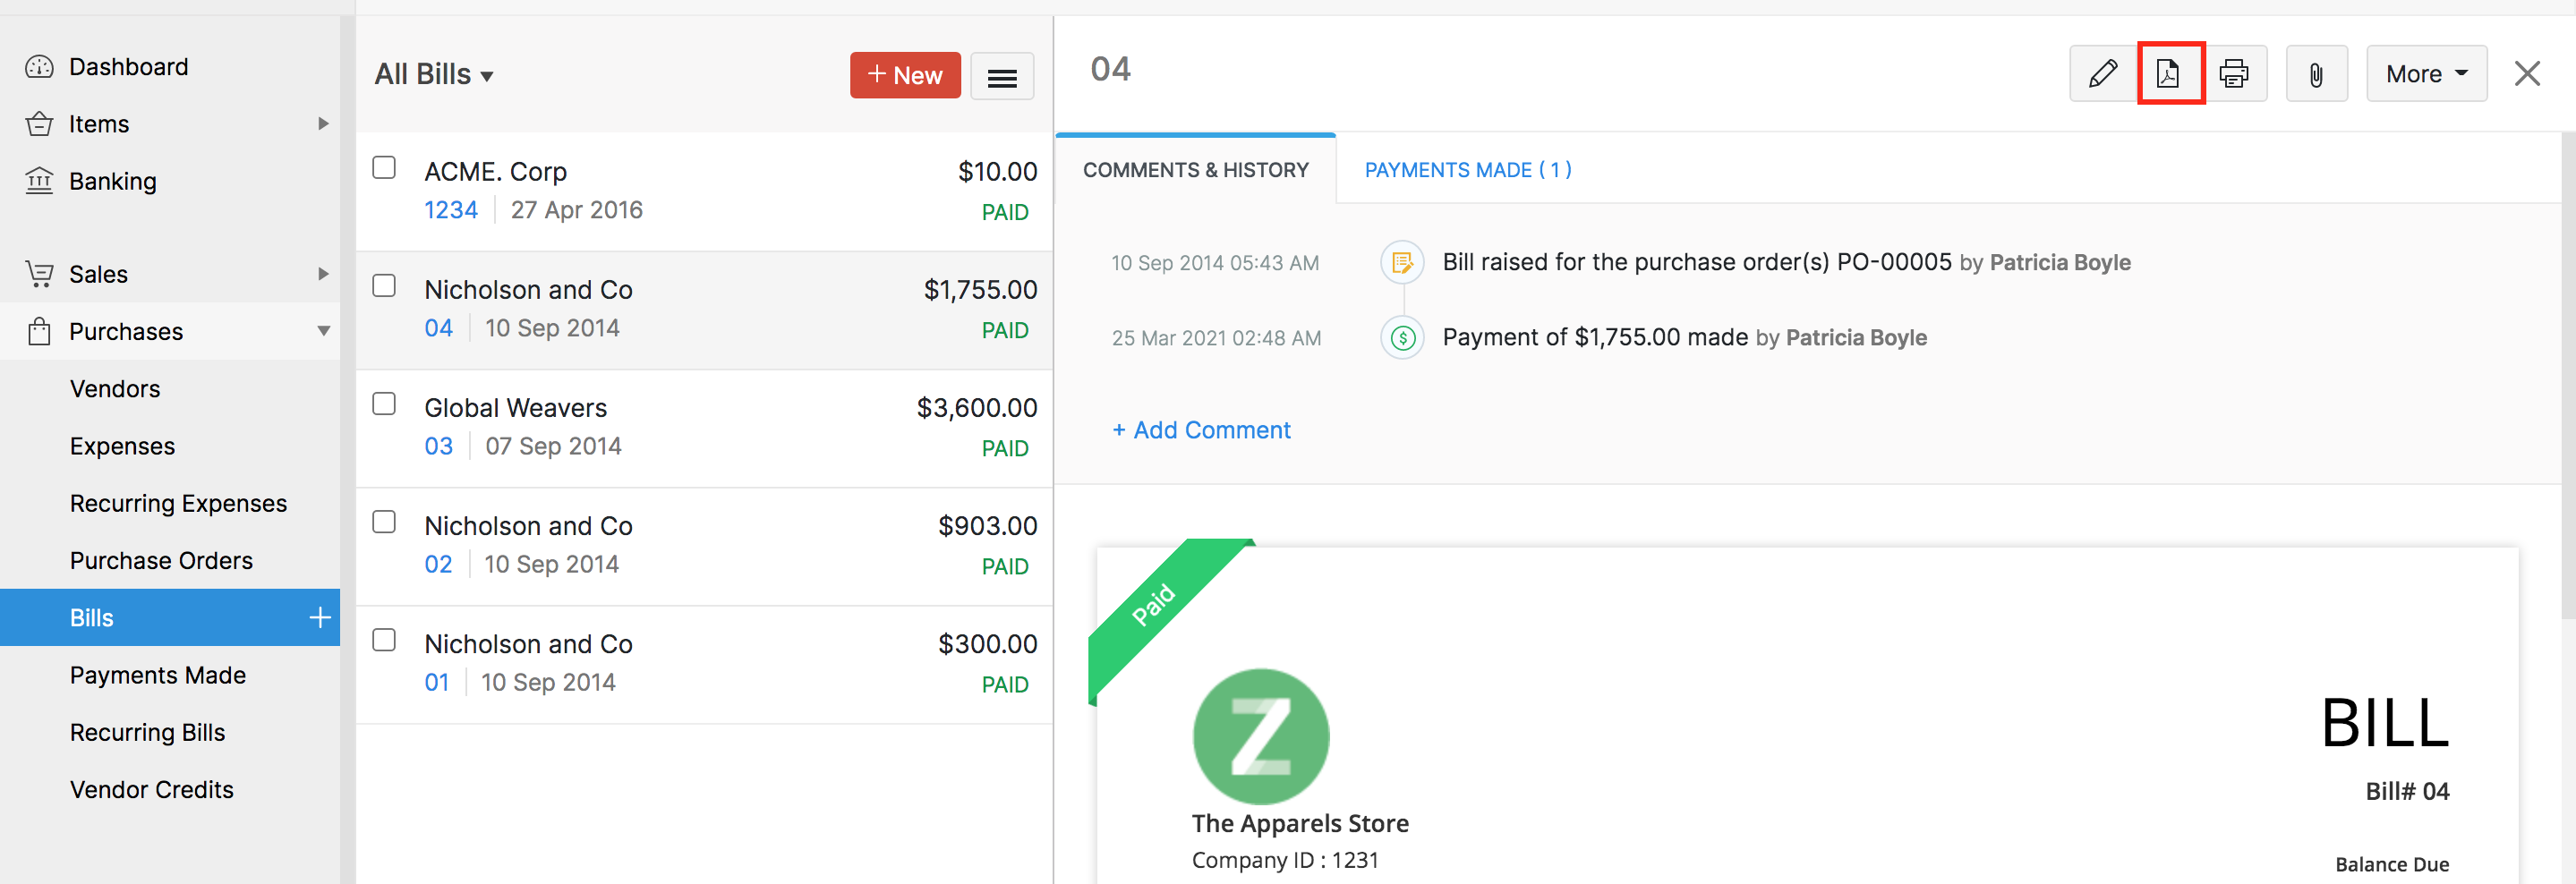Viewport: 2576px width, 884px height.
Task: Close the bill 04 detail pane
Action: tap(2526, 74)
